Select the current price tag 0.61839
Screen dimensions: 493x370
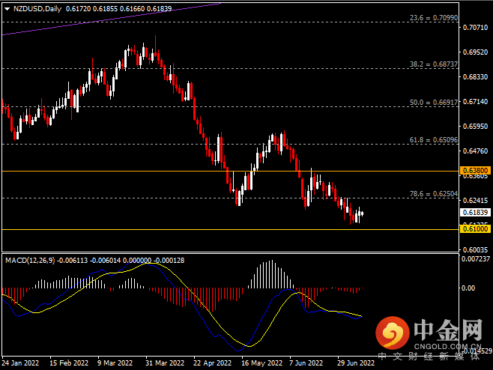pos(475,213)
